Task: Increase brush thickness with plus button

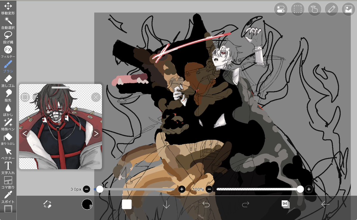Action: point(182,189)
